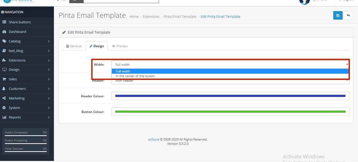Screen dimensions: 358x162
Task: Open the Sales cart menu
Action: coord(12,79)
